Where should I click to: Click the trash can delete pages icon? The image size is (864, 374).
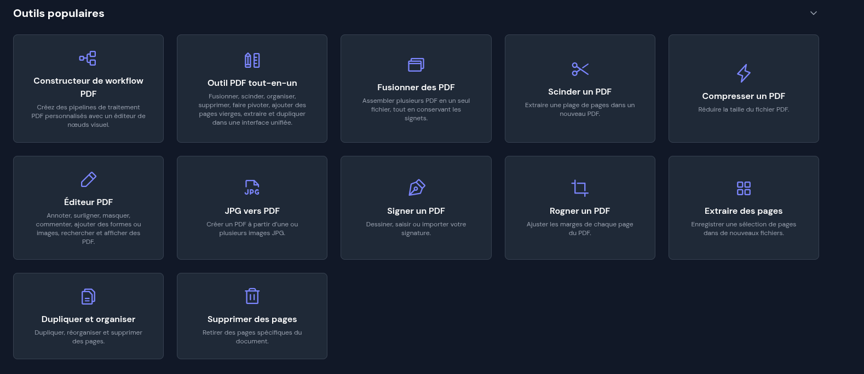252,296
